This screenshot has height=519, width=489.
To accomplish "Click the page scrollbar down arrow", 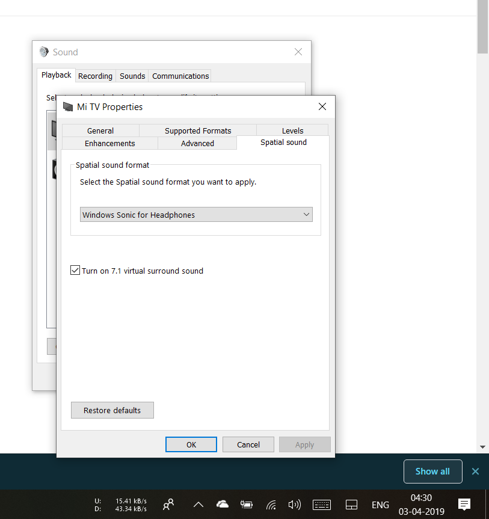I will point(482,447).
